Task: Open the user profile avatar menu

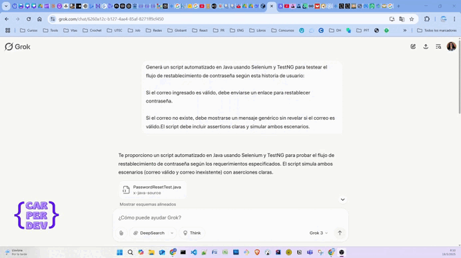Action: pyautogui.click(x=451, y=47)
